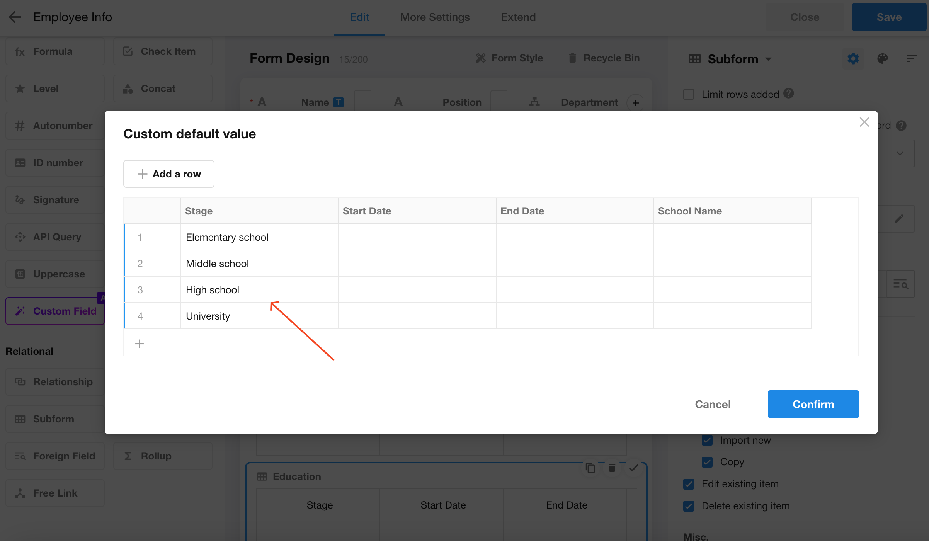The height and width of the screenshot is (541, 929).
Task: Click the delete icon on Education subform
Action: (612, 468)
